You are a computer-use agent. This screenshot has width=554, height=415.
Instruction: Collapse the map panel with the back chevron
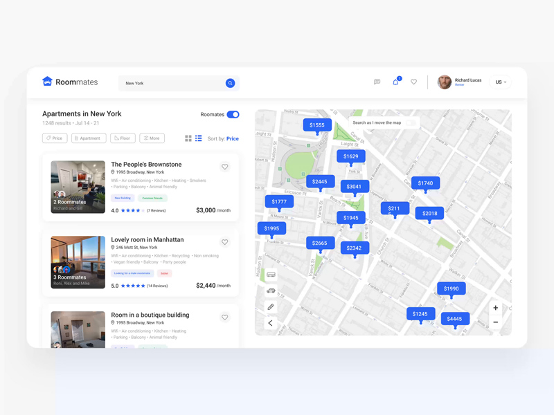click(270, 323)
